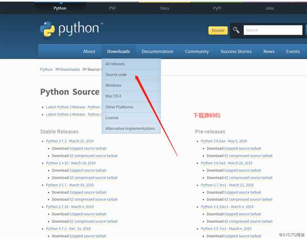The width and height of the screenshot is (307, 239).
Task: Click the Python breadcrumb link
Action: [x=46, y=70]
